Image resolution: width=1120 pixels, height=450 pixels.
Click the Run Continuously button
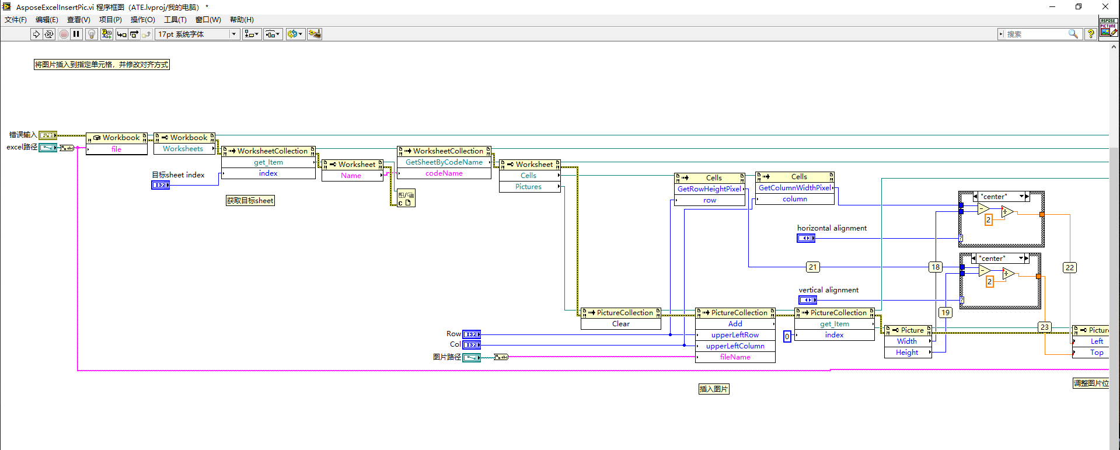click(49, 34)
